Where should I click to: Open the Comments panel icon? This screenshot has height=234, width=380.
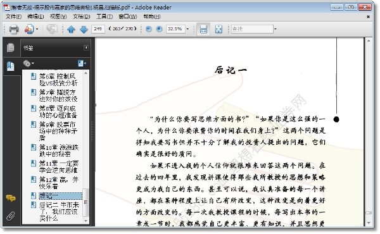tap(11, 199)
